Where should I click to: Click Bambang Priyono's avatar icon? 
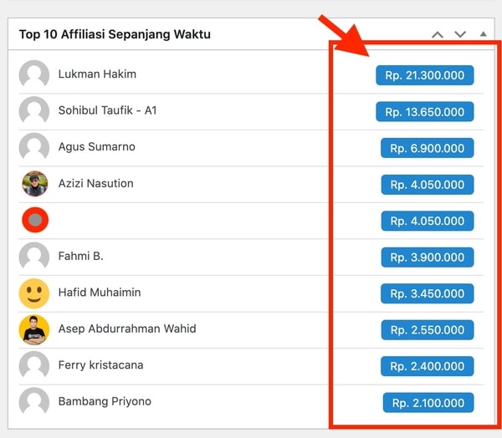(x=34, y=402)
